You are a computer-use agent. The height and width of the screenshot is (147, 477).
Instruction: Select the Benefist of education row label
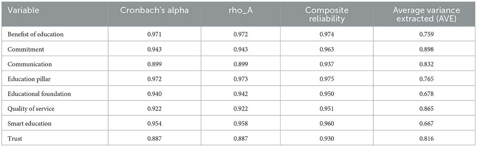click(x=35, y=34)
